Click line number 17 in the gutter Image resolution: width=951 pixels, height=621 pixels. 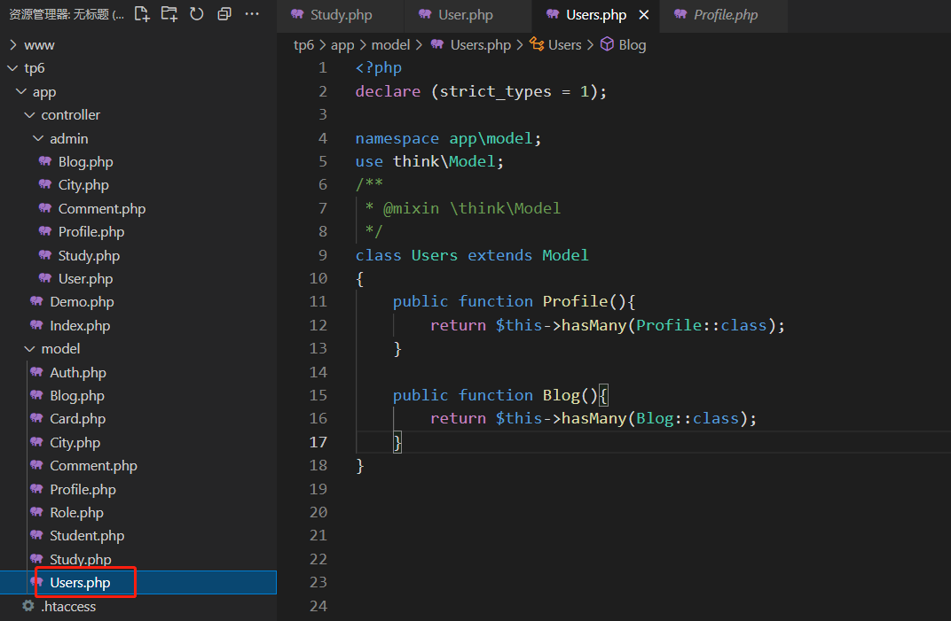click(x=318, y=442)
